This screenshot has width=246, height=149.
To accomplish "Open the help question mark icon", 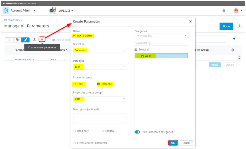I will tap(224, 11).
